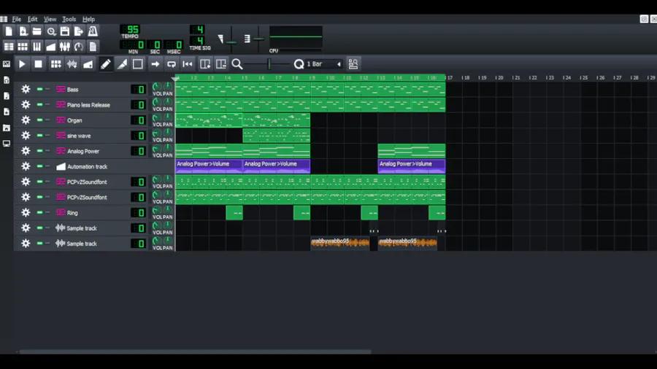657x369 pixels.
Task: Click the horizontal zoom slider
Action: [268, 64]
